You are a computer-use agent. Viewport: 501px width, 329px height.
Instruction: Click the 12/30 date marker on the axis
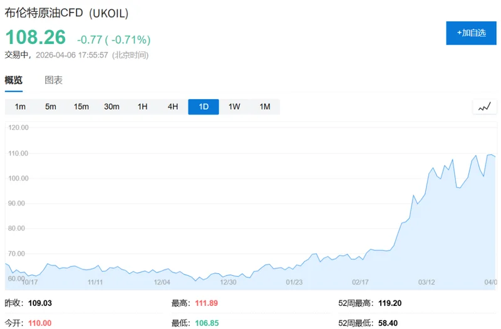coord(228,282)
